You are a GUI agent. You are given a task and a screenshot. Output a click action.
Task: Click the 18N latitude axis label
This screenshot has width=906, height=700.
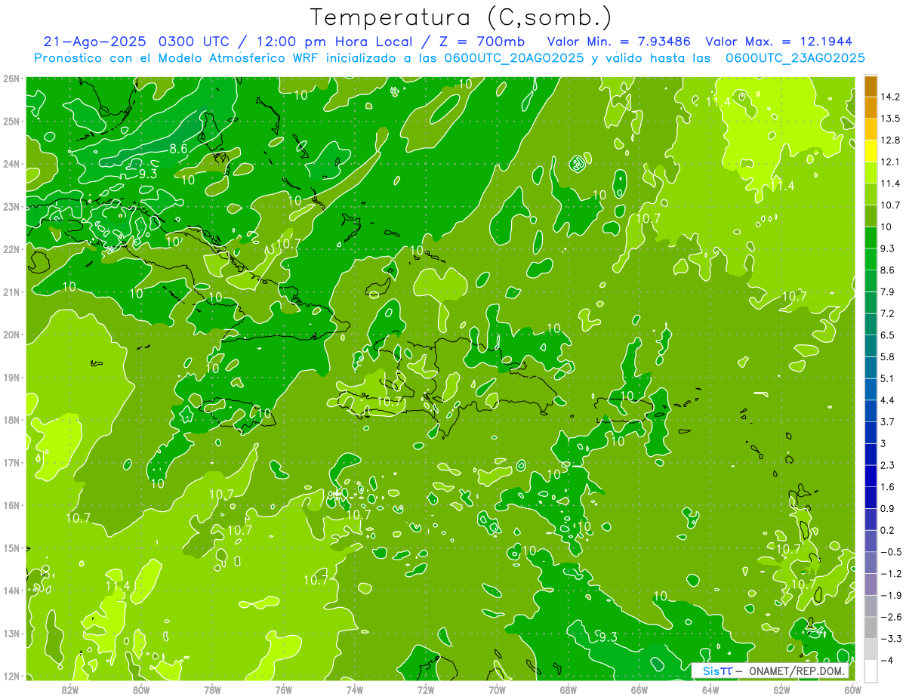click(x=11, y=420)
